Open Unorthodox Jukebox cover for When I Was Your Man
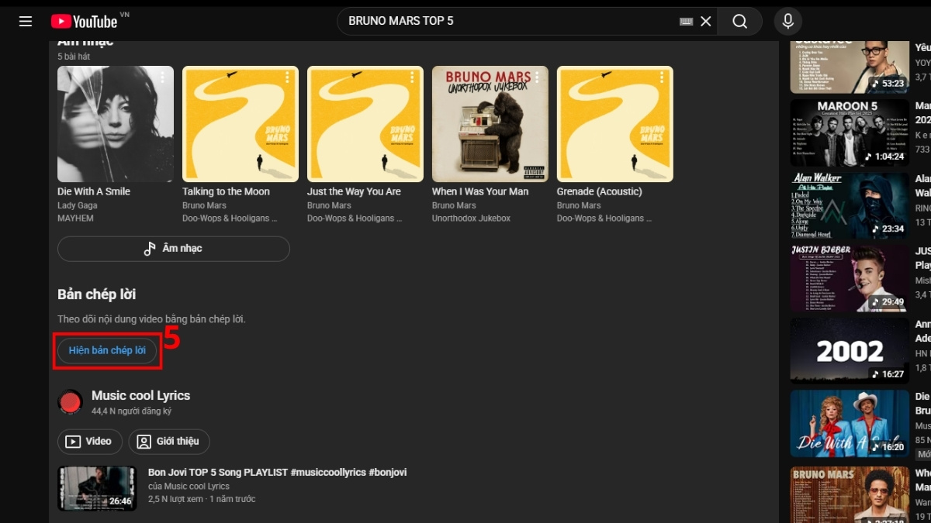 click(490, 124)
